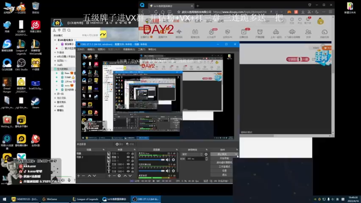Image resolution: width=361 pixels, height=203 pixels.
Task: Stop streaming in OBS controls
Action: coord(222,154)
